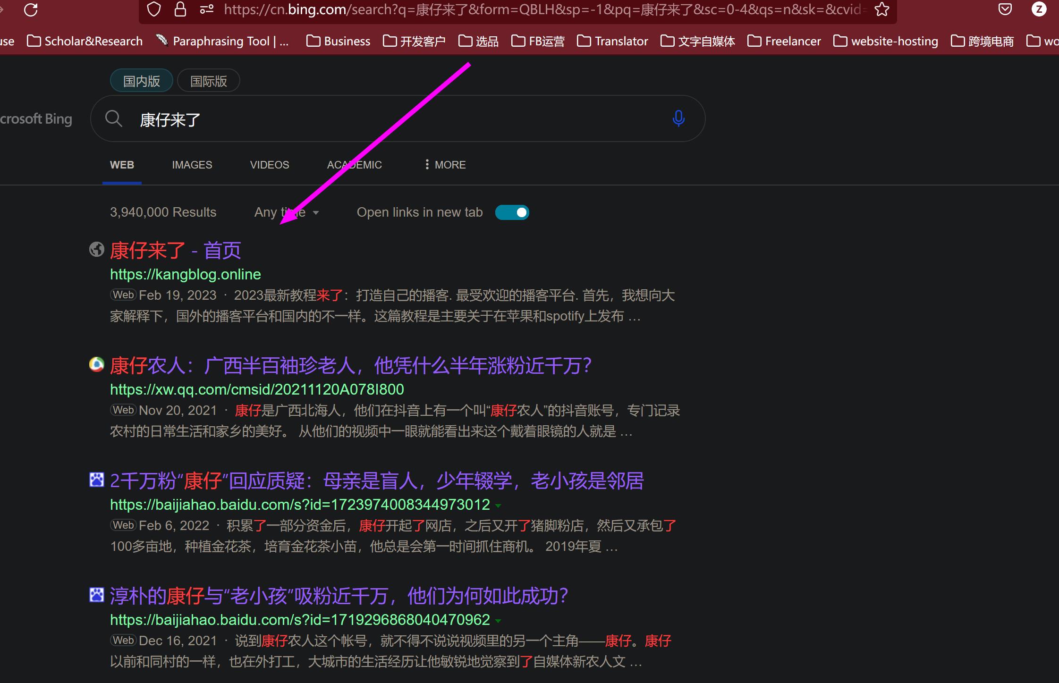Select the IMAGES results tab

click(192, 165)
